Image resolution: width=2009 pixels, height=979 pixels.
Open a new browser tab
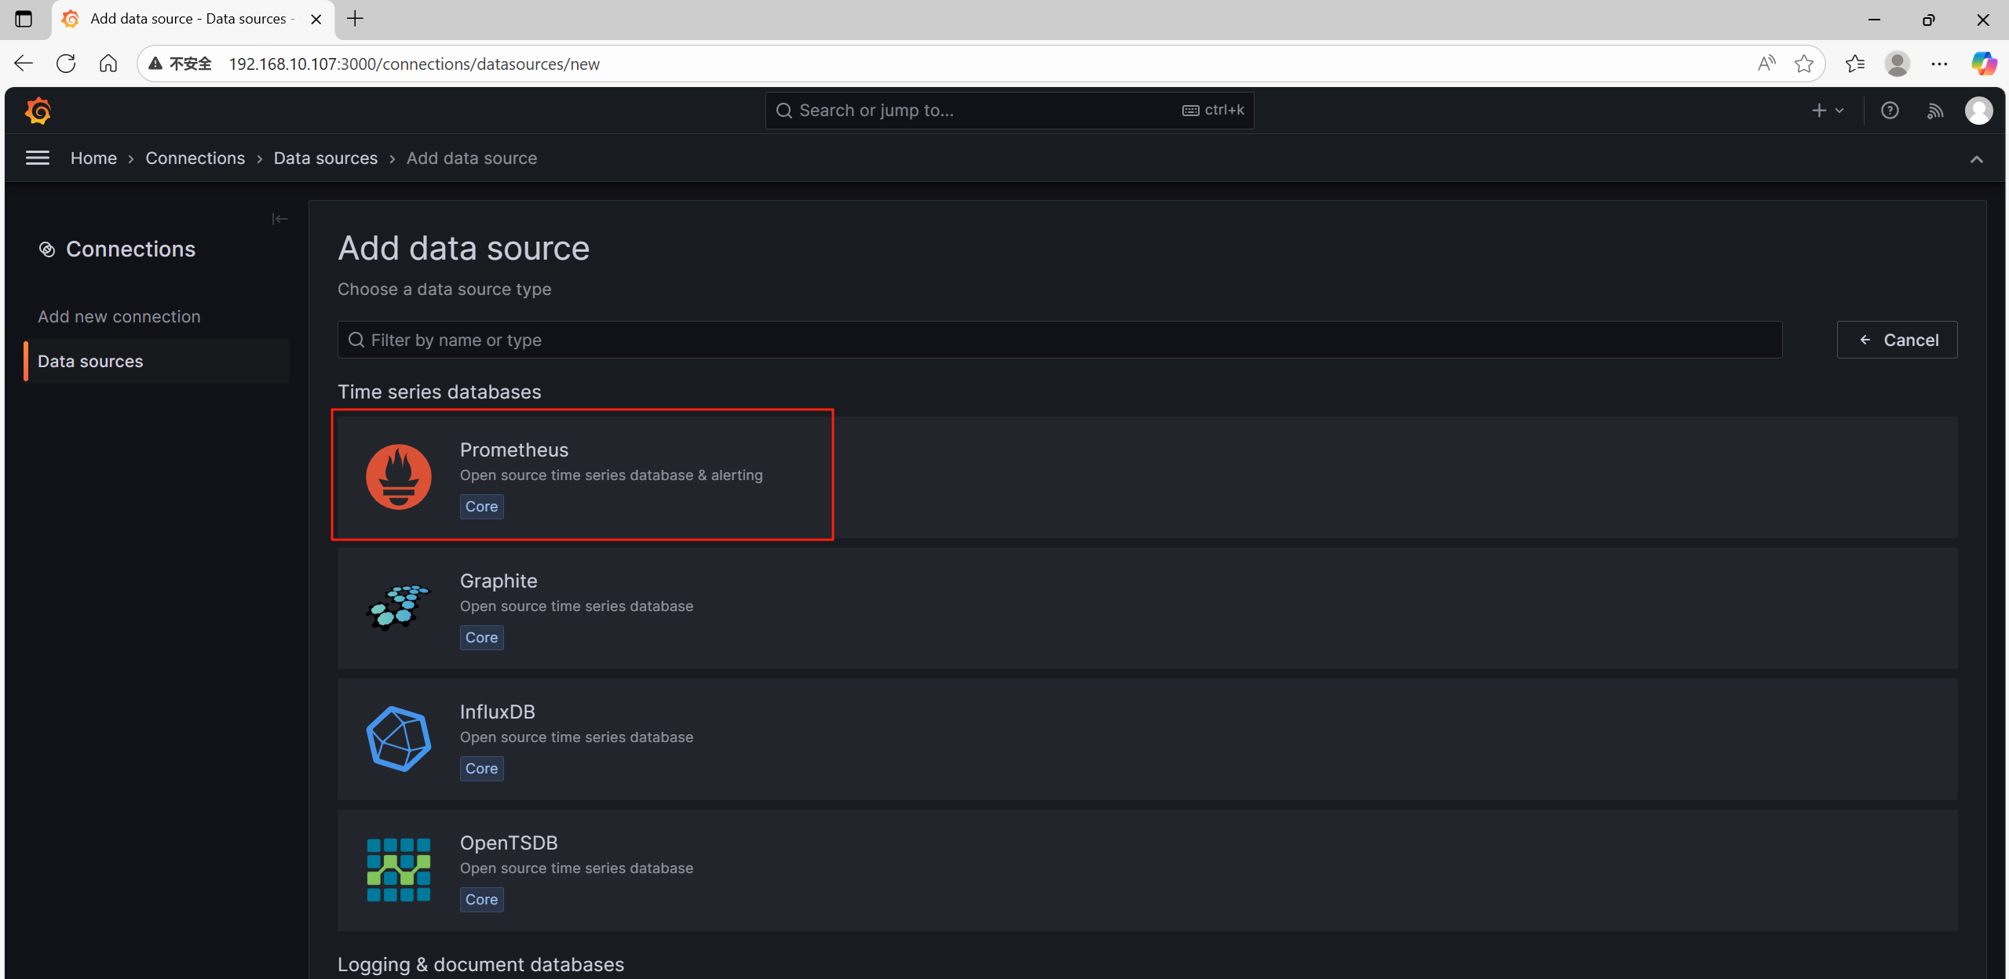355,19
